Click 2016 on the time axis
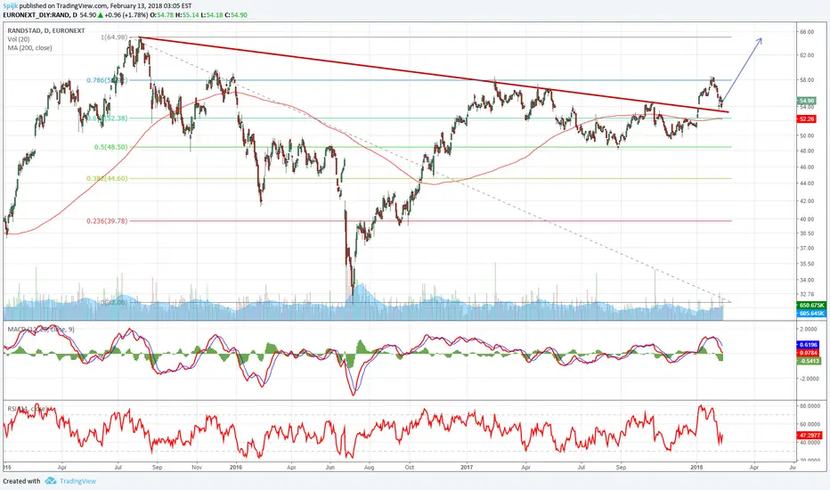Image resolution: width=830 pixels, height=490 pixels. 236,467
